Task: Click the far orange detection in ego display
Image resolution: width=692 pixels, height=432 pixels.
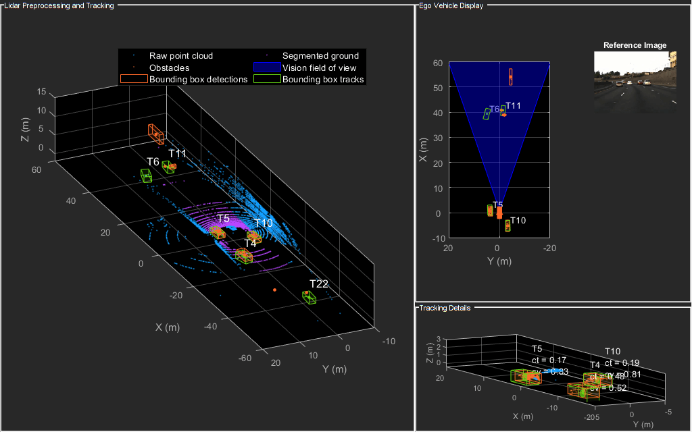Action: (x=511, y=77)
